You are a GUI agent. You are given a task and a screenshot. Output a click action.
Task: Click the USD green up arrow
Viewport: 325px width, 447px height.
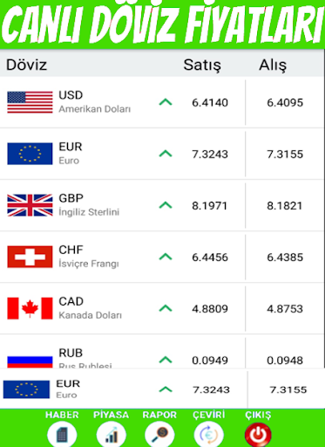(166, 102)
